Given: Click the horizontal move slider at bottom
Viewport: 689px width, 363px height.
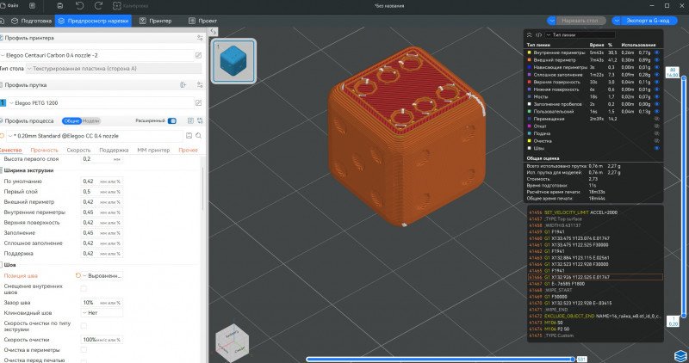Looking at the screenshot, I should pos(439,358).
